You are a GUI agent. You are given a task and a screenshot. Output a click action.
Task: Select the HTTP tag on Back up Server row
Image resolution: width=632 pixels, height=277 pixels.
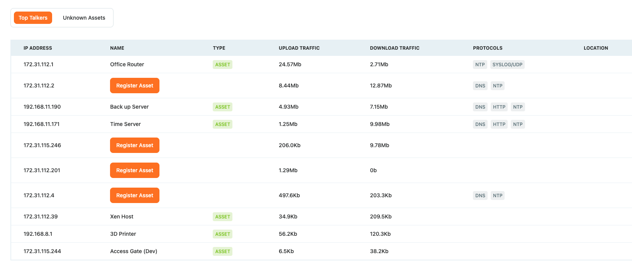click(x=499, y=107)
